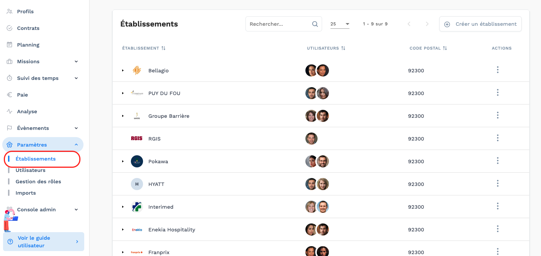Click the Pokawa establishment logo
Image resolution: width=541 pixels, height=256 pixels.
coord(137,161)
